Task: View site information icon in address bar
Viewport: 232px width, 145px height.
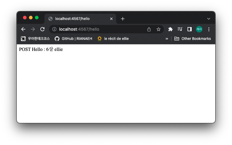Action: point(54,29)
